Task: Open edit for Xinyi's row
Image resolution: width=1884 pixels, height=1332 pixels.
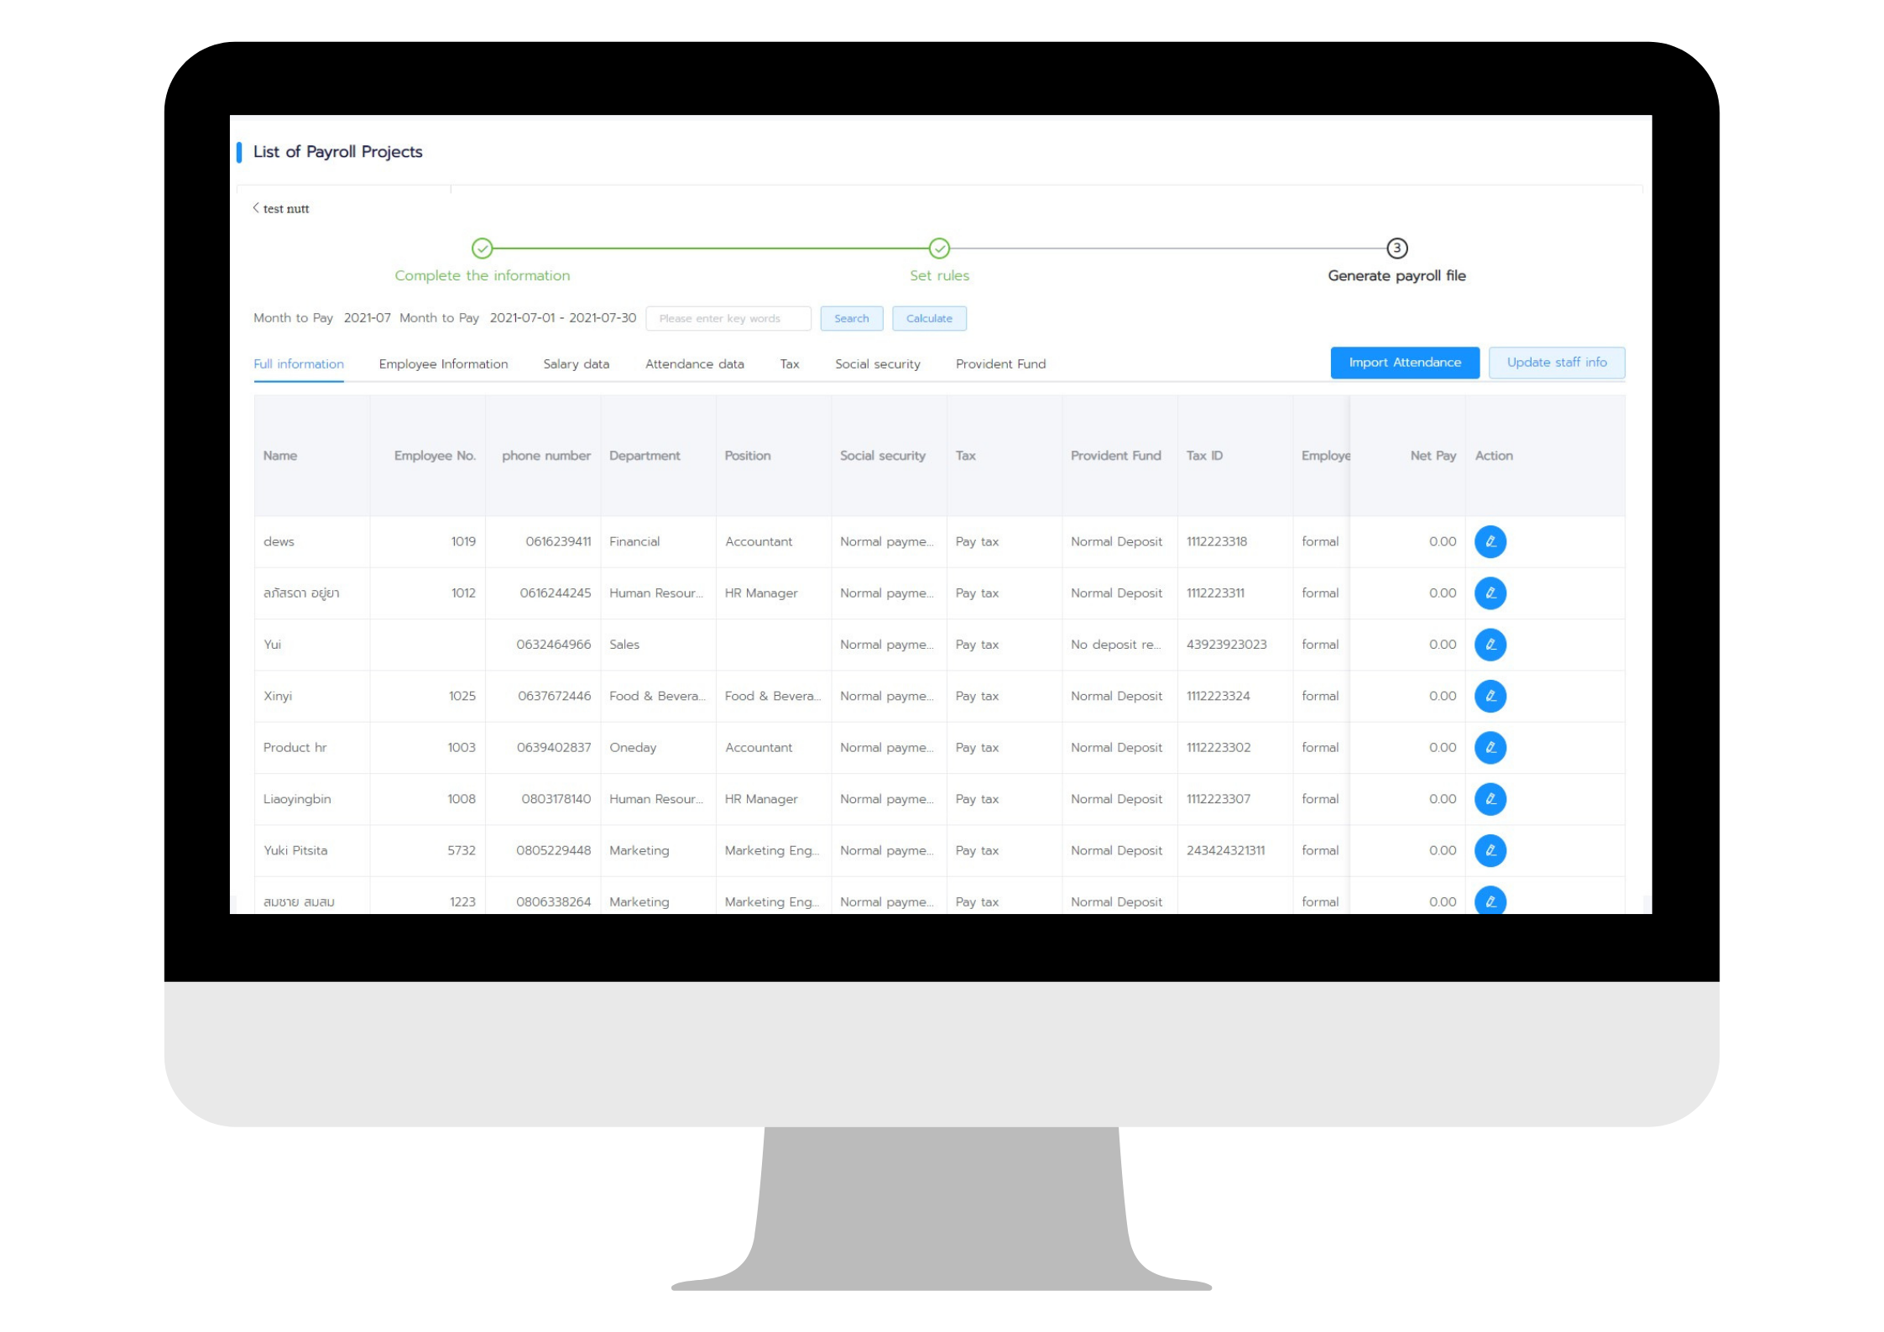Action: 1491,696
